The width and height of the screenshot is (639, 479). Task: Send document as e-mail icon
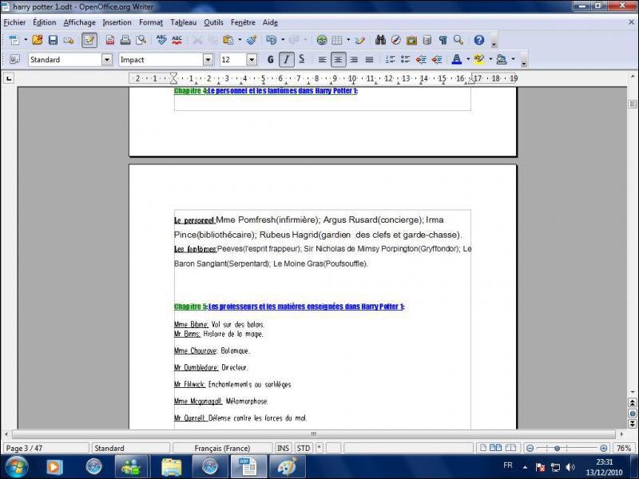point(69,40)
